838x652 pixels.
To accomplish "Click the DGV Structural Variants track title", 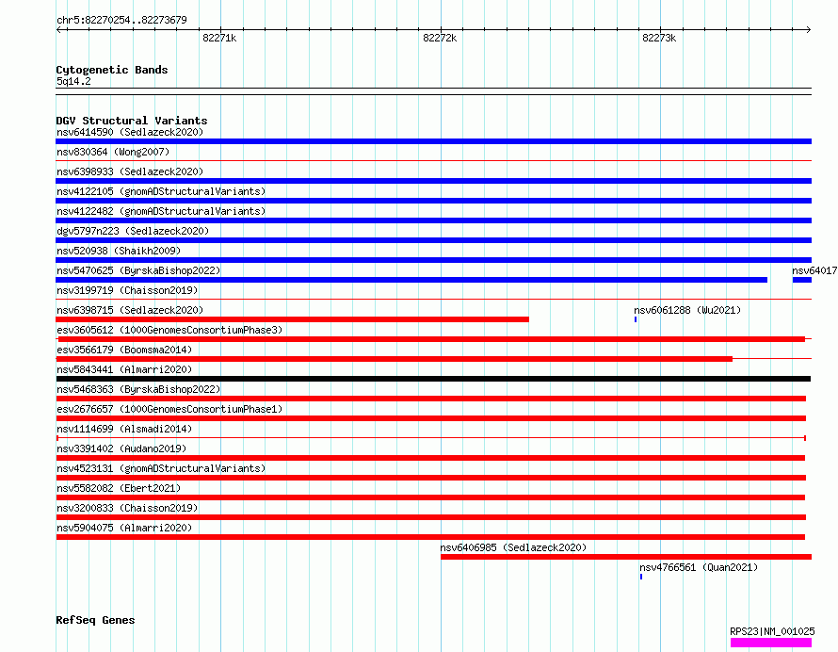I will tap(132, 121).
